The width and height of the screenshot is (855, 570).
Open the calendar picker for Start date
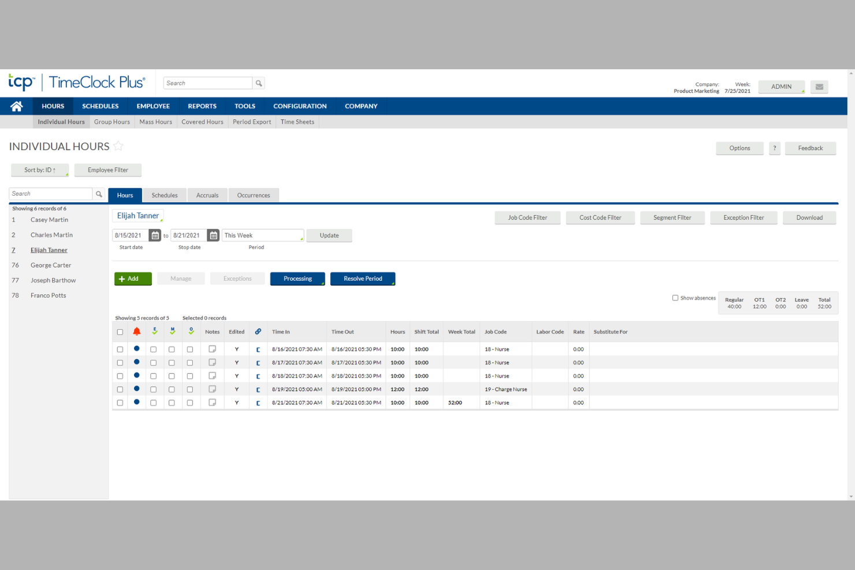pos(155,235)
